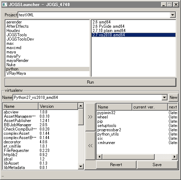This screenshot has height=180, width=181.
Task: Select libMetadata package row
Action: coord(40,168)
